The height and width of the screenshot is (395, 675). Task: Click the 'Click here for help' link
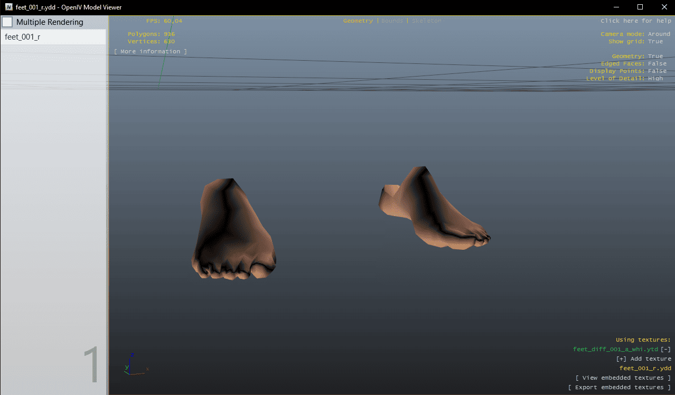click(635, 21)
